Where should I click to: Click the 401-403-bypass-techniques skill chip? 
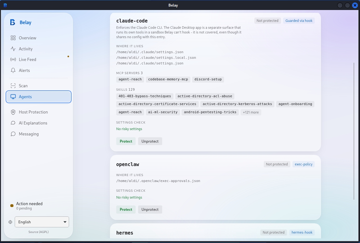(x=145, y=96)
